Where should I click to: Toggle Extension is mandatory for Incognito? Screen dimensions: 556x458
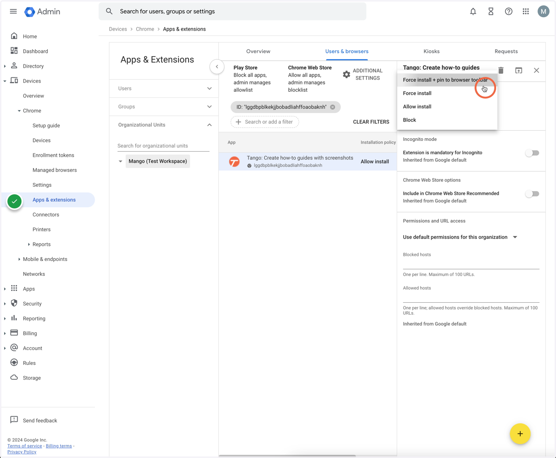click(532, 153)
